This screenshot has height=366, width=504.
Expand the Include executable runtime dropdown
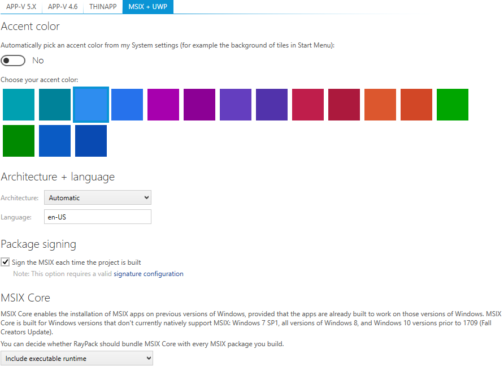click(x=77, y=358)
